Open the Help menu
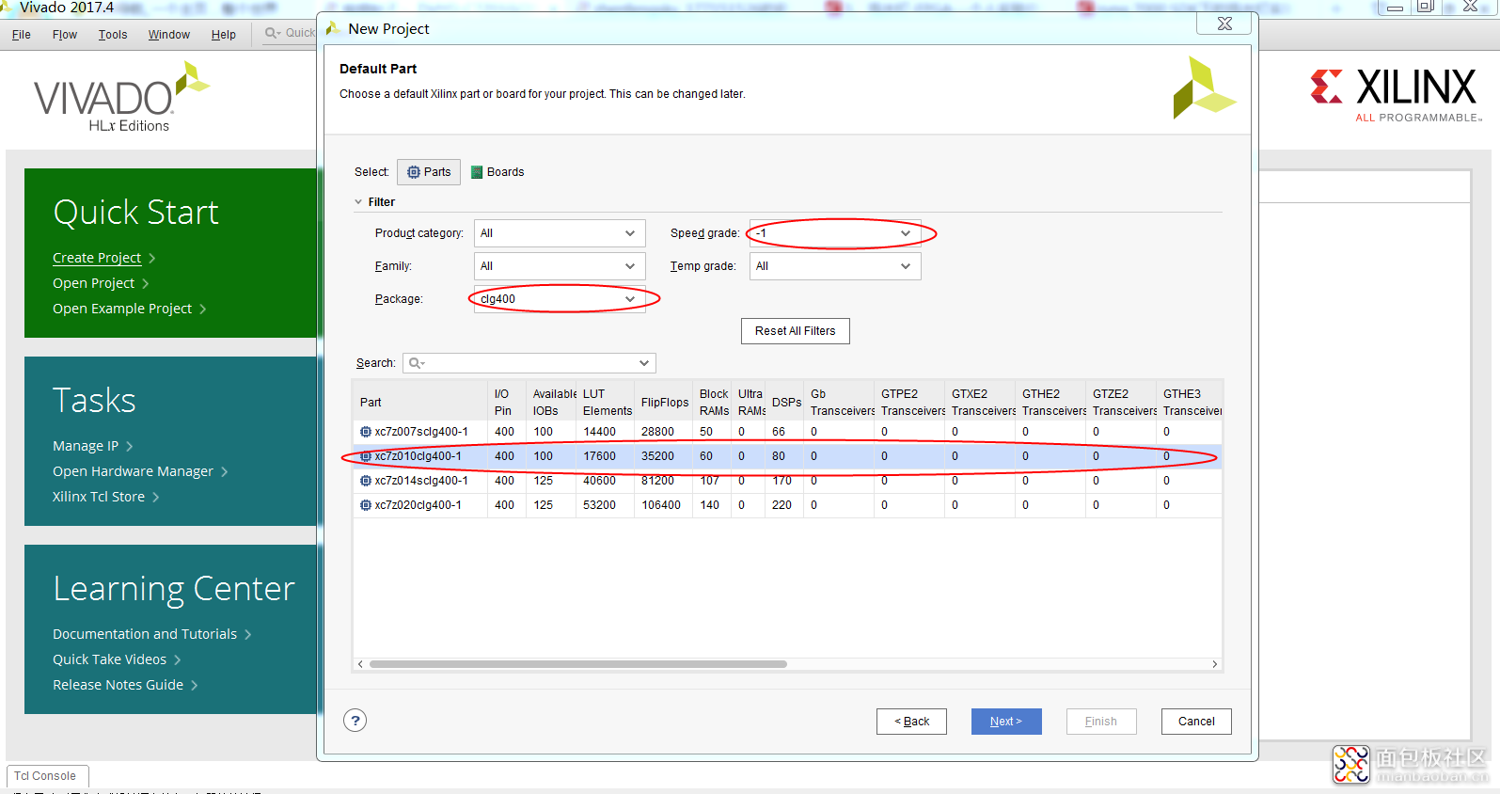1500x794 pixels. [x=224, y=35]
